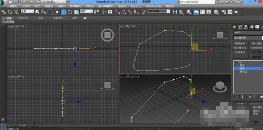Select 顶点 sub-object in modifier stack
The height and width of the screenshot is (130, 263).
(x=242, y=65)
